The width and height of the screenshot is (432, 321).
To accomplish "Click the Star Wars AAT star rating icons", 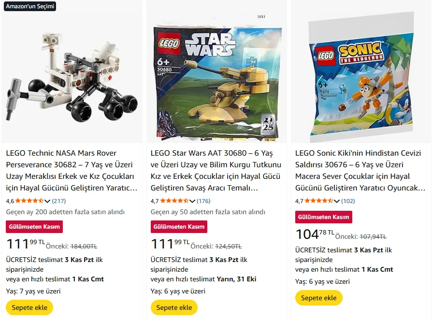I will [174, 201].
